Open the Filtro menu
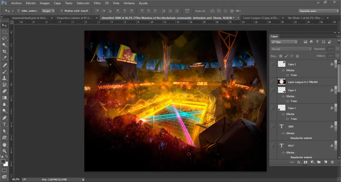Viewport: 341px width, 182px height. click(97, 3)
